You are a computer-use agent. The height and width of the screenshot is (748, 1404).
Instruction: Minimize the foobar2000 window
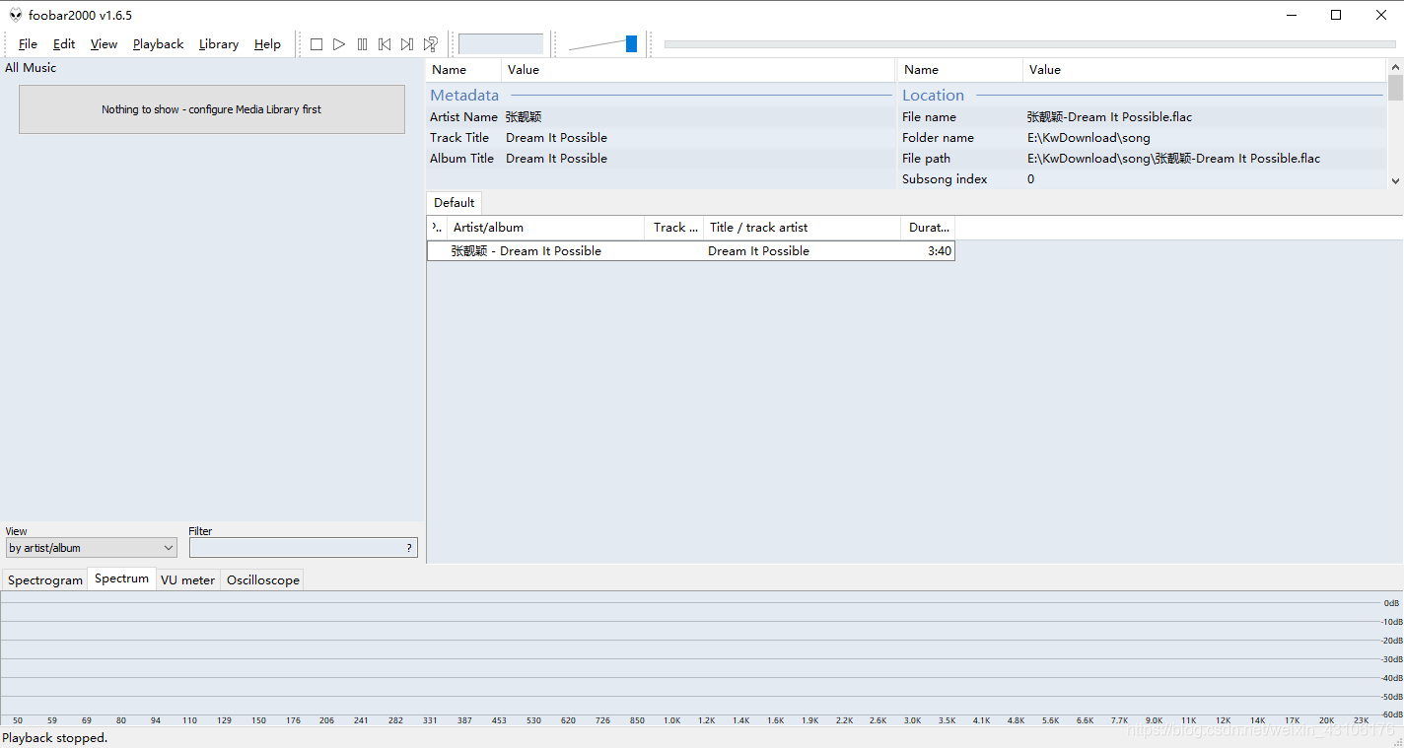click(1291, 15)
